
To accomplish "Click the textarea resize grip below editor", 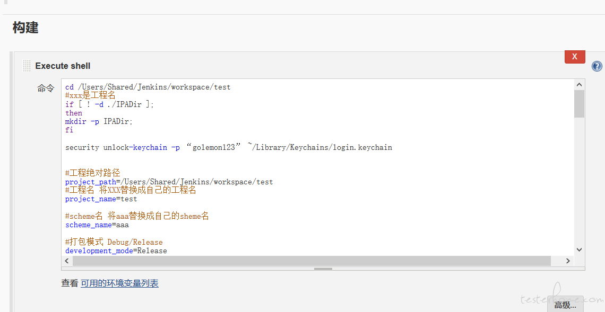I will (x=323, y=269).
